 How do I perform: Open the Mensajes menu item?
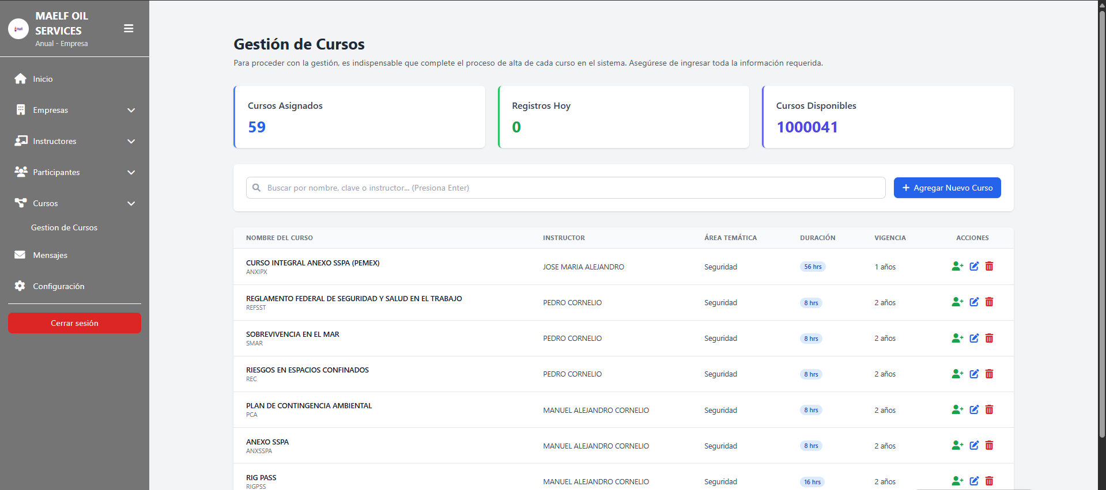tap(50, 255)
